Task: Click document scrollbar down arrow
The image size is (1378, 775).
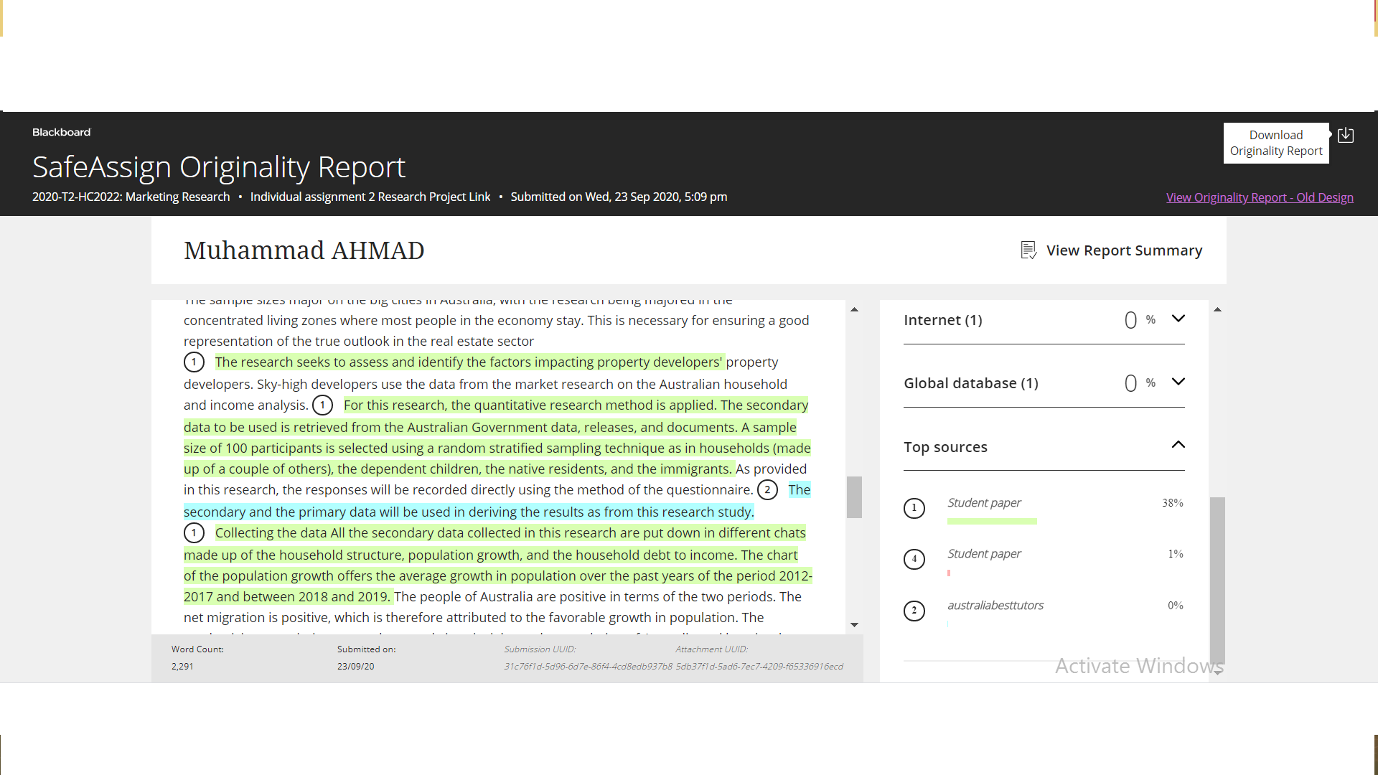Action: 854,625
